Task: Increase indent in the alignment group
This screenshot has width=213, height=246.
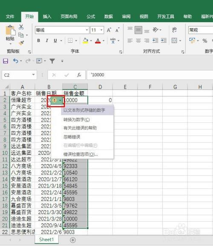Action: pos(164,41)
